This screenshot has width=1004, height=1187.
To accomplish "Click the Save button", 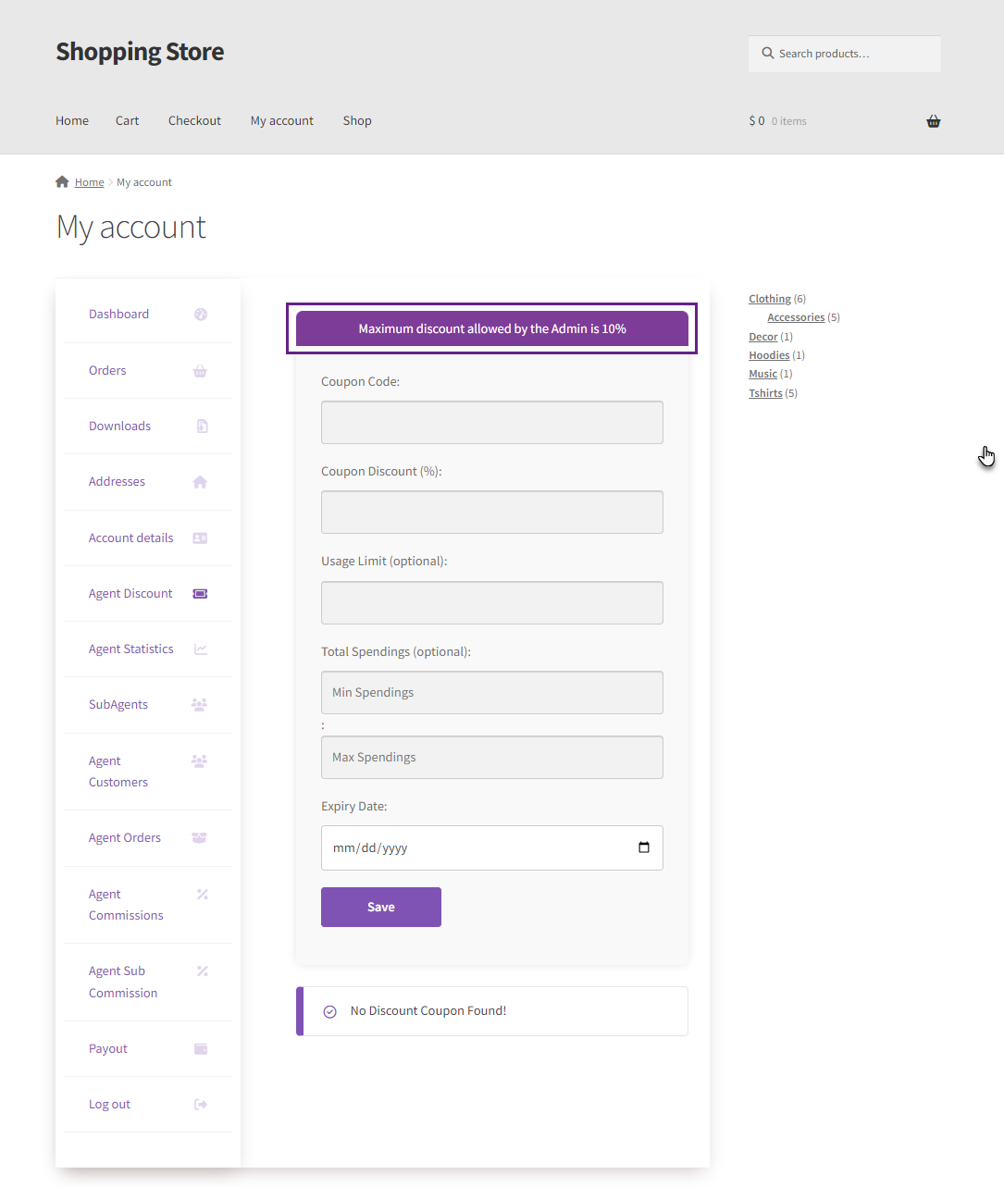I will pos(381,907).
